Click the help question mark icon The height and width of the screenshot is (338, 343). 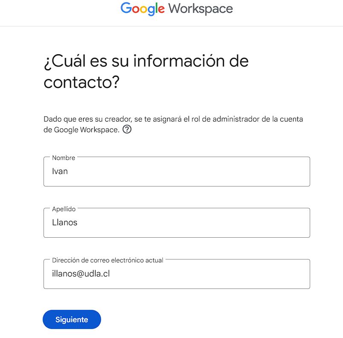tap(127, 129)
